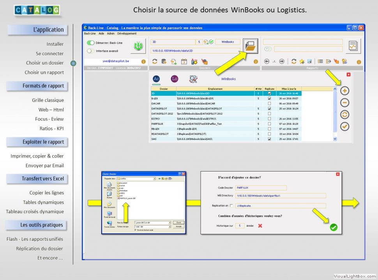
Task: Click the list view icon in the Rapports toolbar
Action: (320, 61)
